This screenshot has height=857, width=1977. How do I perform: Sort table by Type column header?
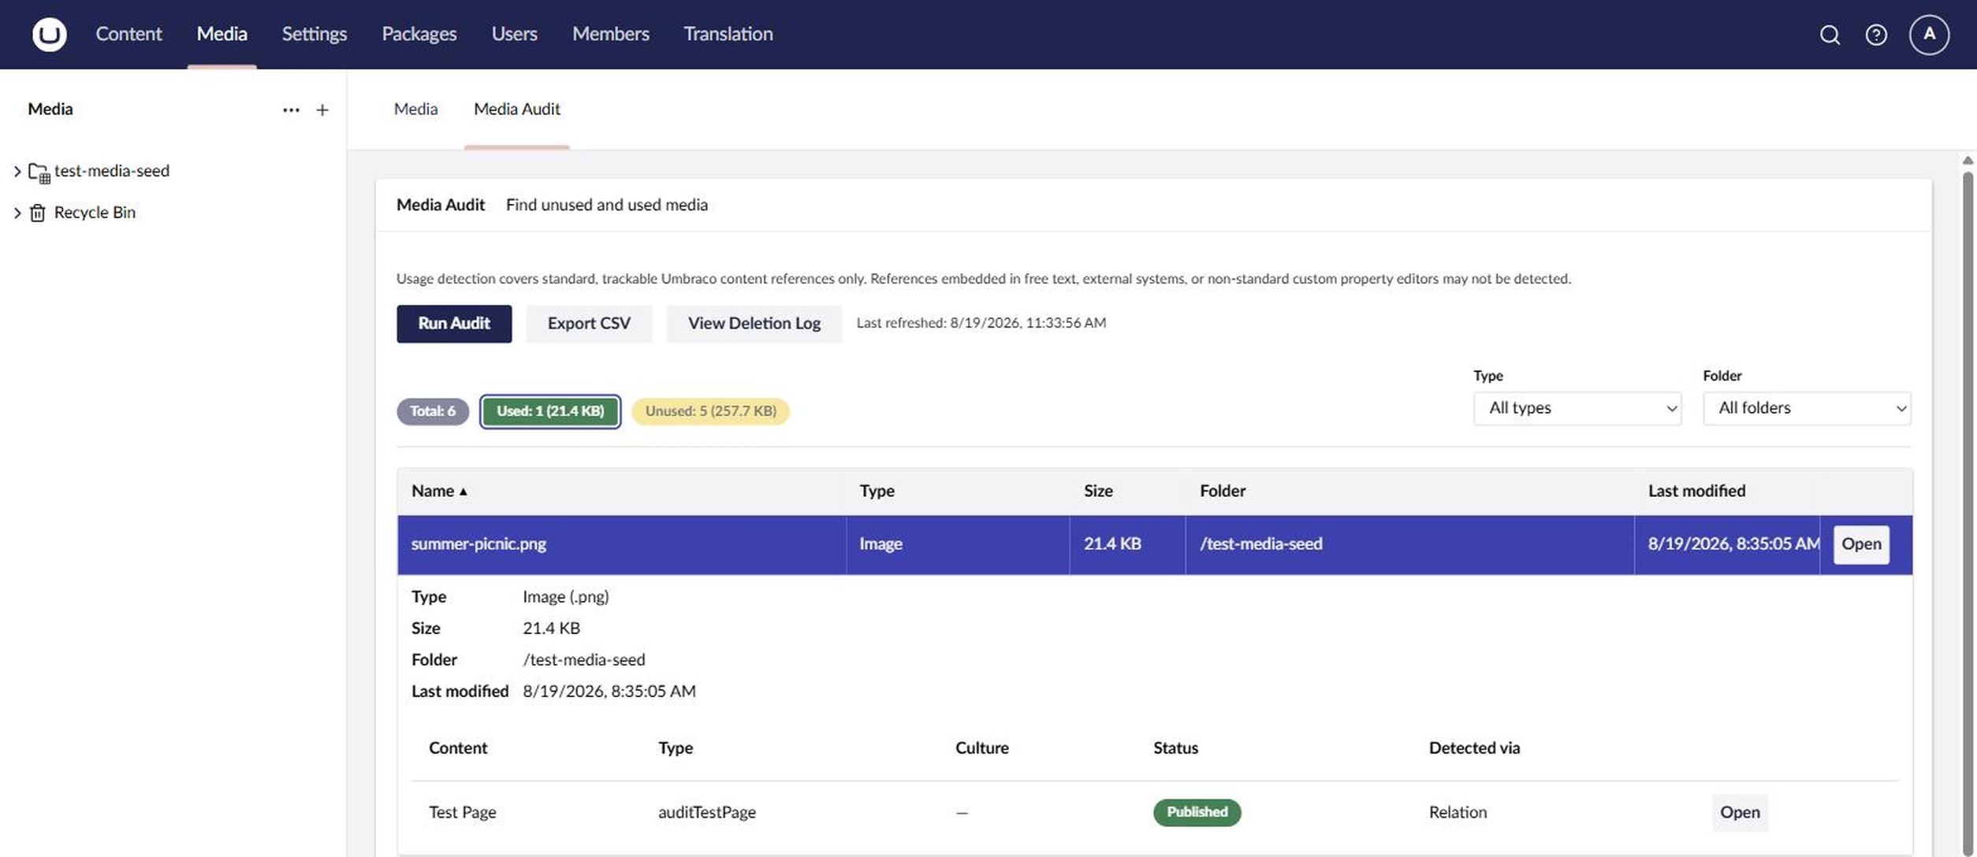(877, 491)
